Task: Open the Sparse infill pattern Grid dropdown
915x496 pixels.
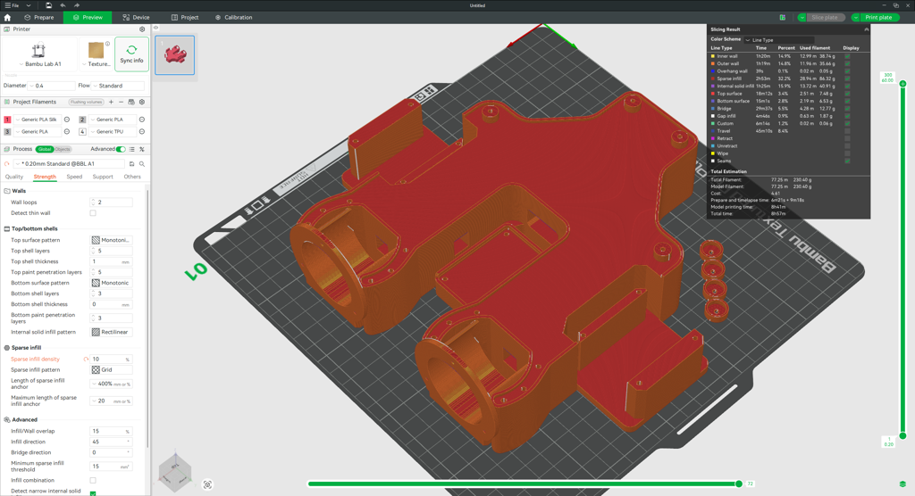Action: click(112, 370)
